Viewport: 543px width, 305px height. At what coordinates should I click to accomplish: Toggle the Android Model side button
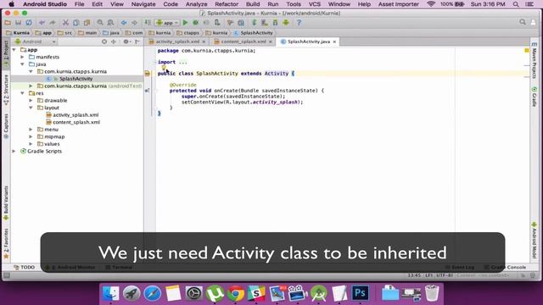point(534,240)
